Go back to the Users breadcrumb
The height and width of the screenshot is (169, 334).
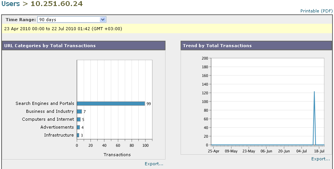[11, 4]
